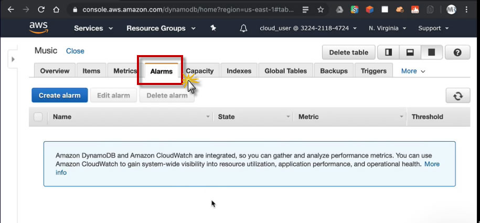Expand the left navigation side panel
Image resolution: width=480 pixels, height=223 pixels.
coord(13,59)
